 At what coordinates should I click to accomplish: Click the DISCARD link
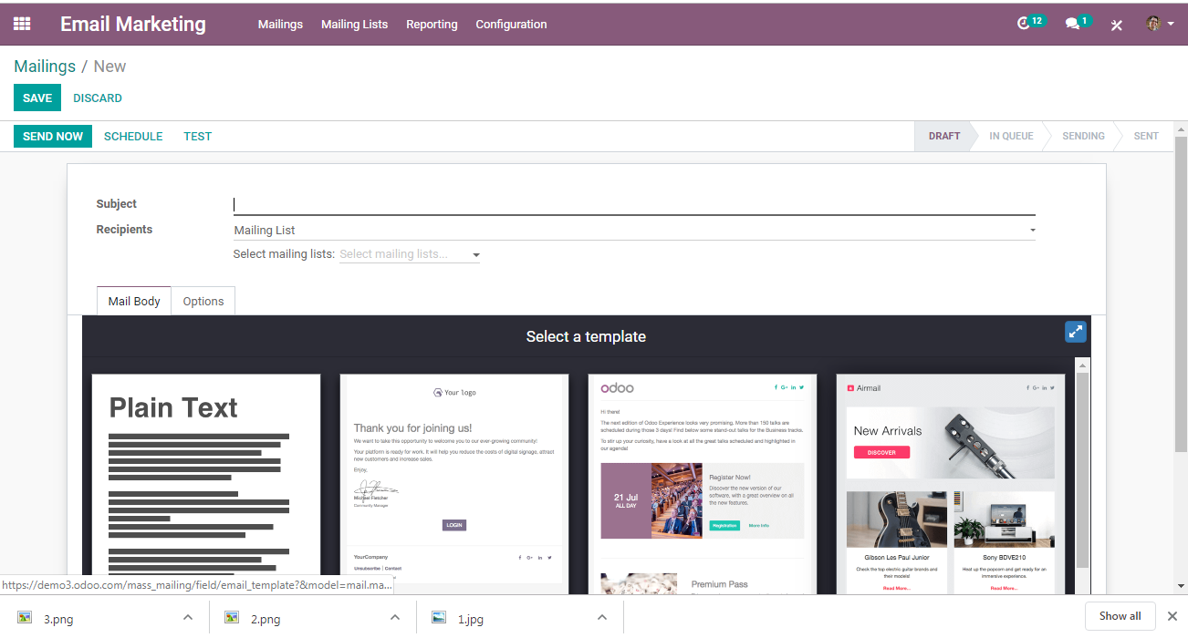pyautogui.click(x=97, y=98)
